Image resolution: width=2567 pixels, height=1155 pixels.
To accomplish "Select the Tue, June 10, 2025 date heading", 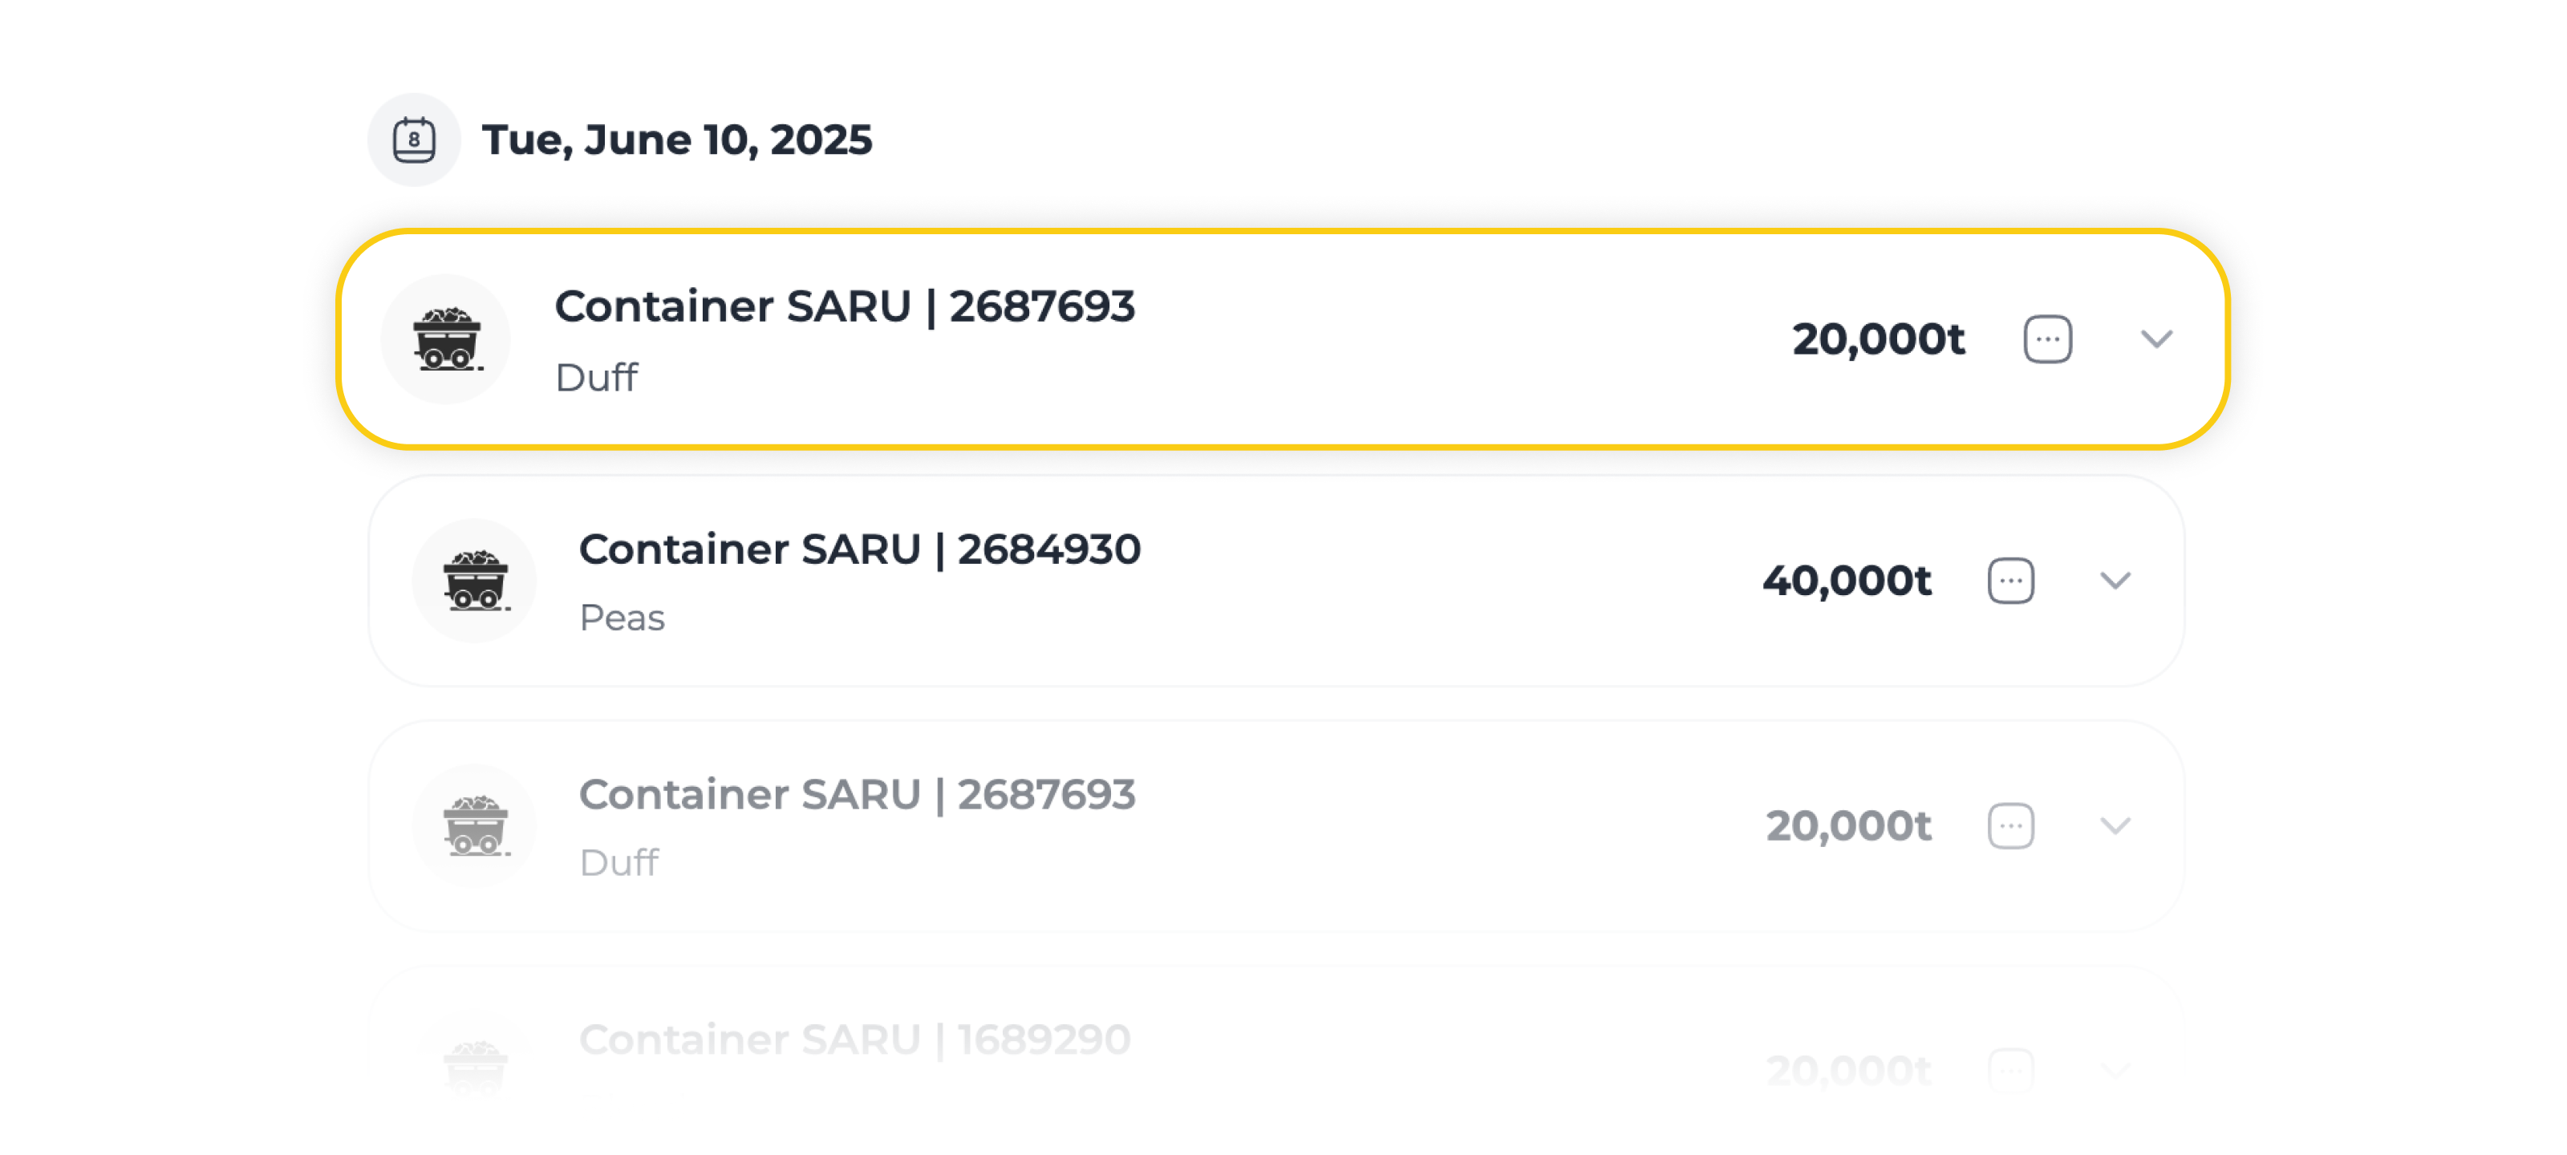I will pos(676,140).
